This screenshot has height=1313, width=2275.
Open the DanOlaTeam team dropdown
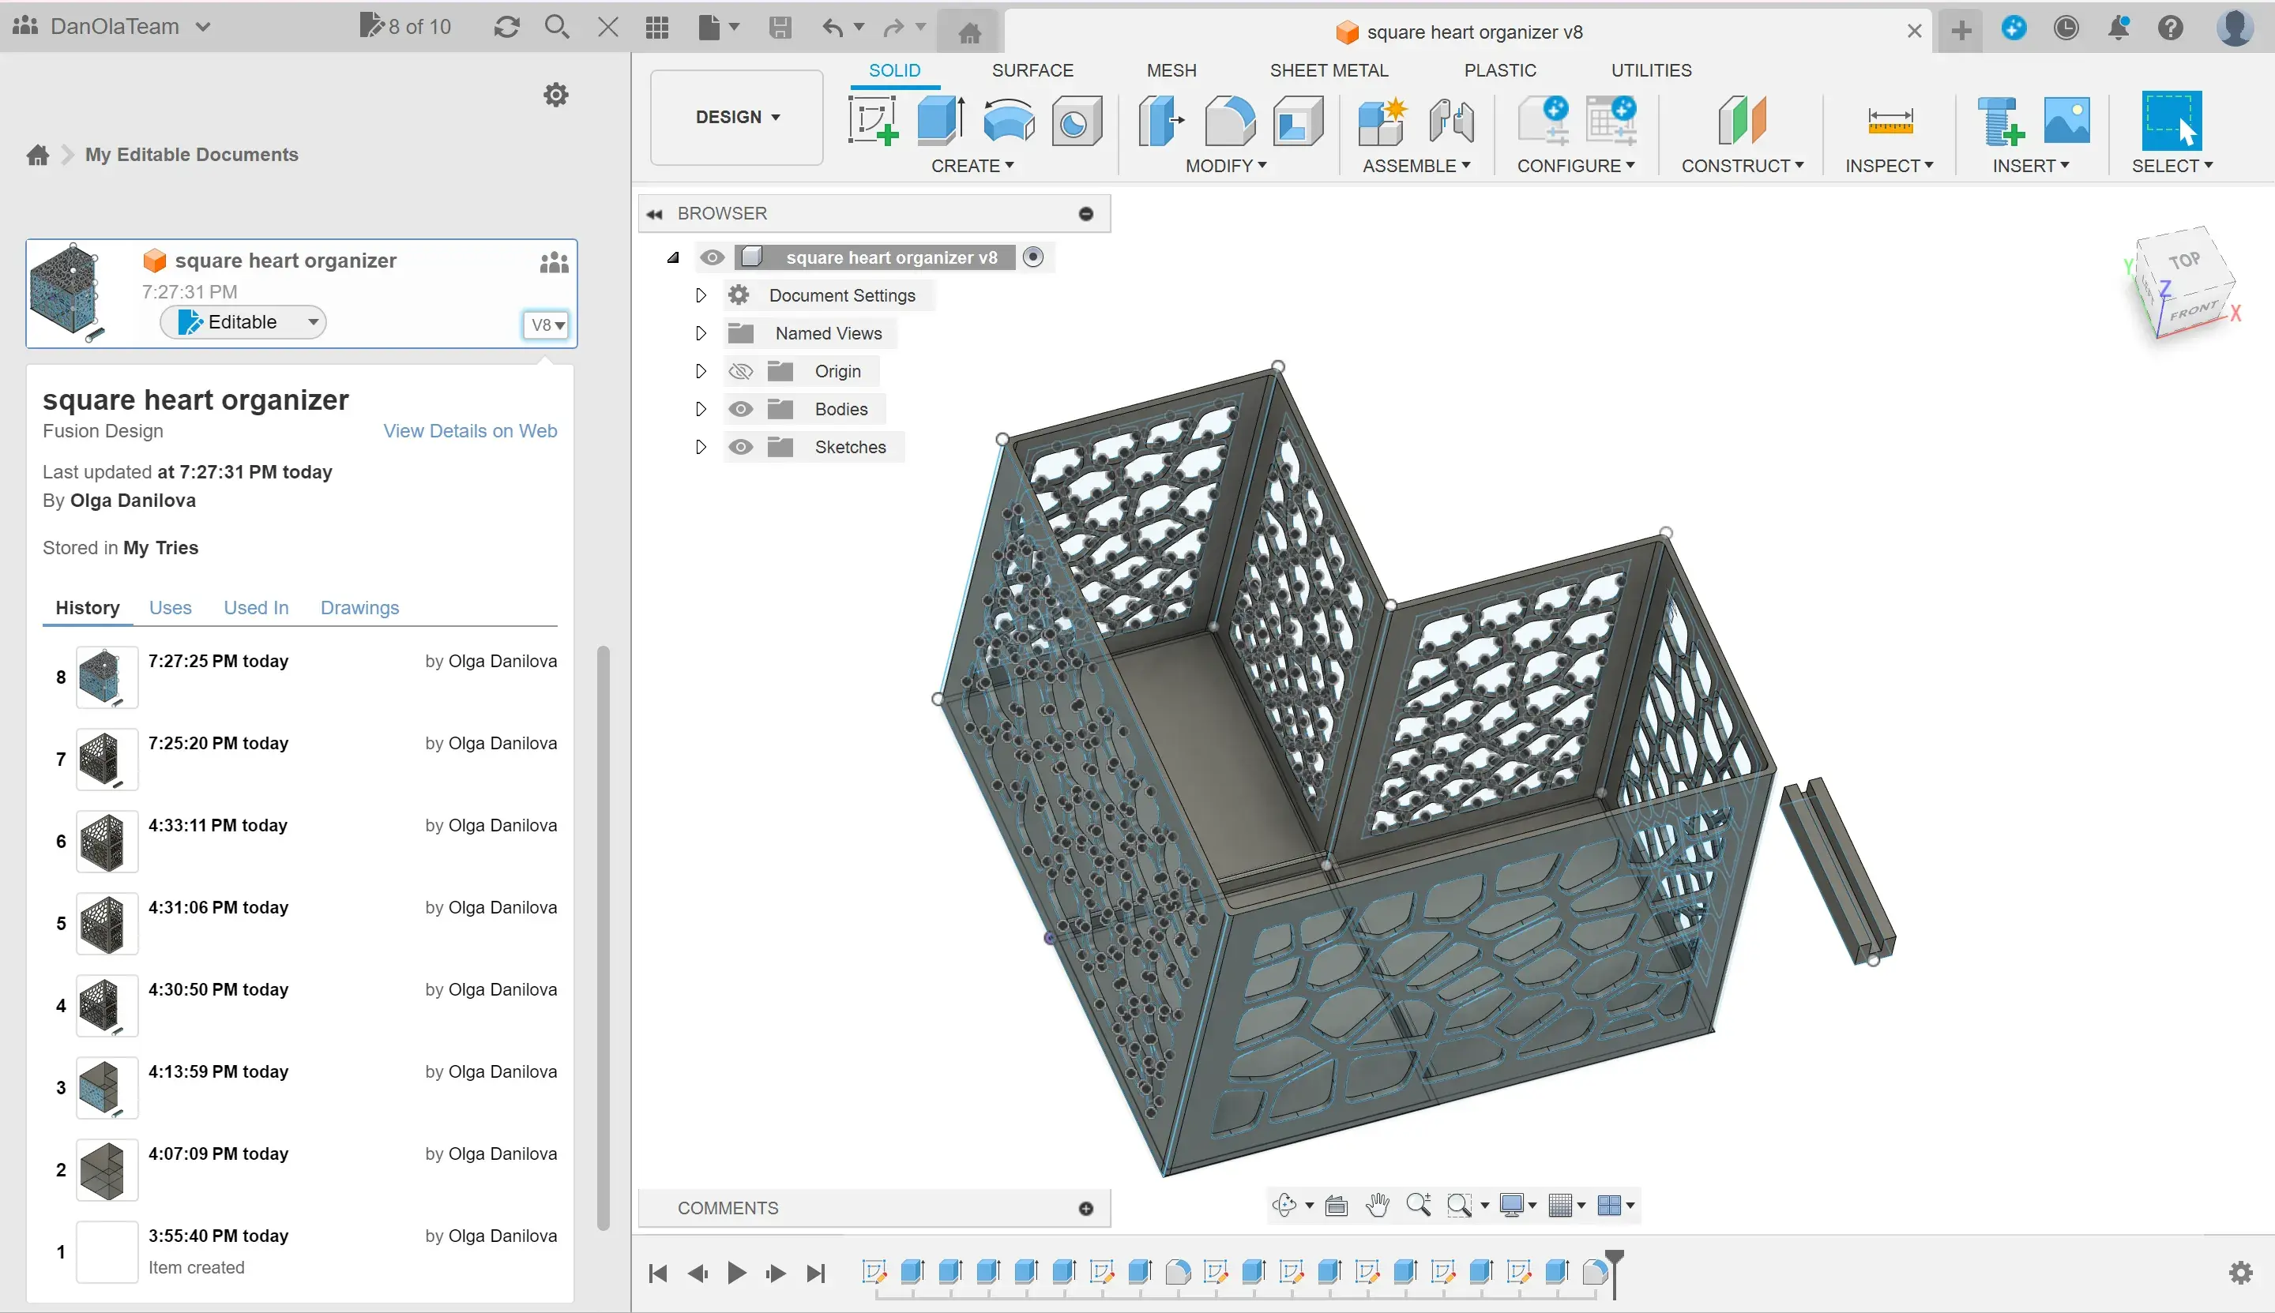coord(113,26)
